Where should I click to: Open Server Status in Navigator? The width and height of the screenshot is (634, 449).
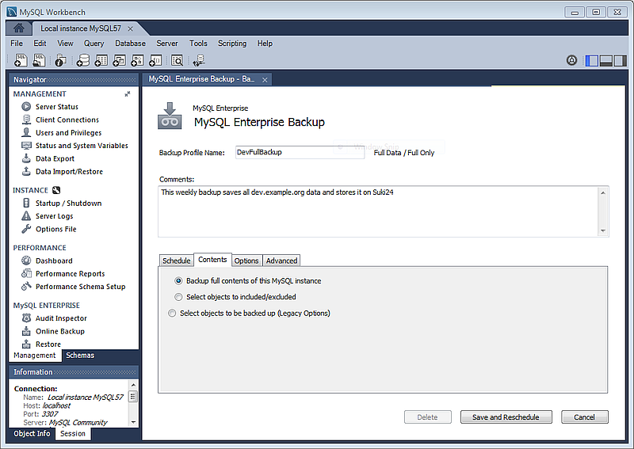click(x=57, y=107)
